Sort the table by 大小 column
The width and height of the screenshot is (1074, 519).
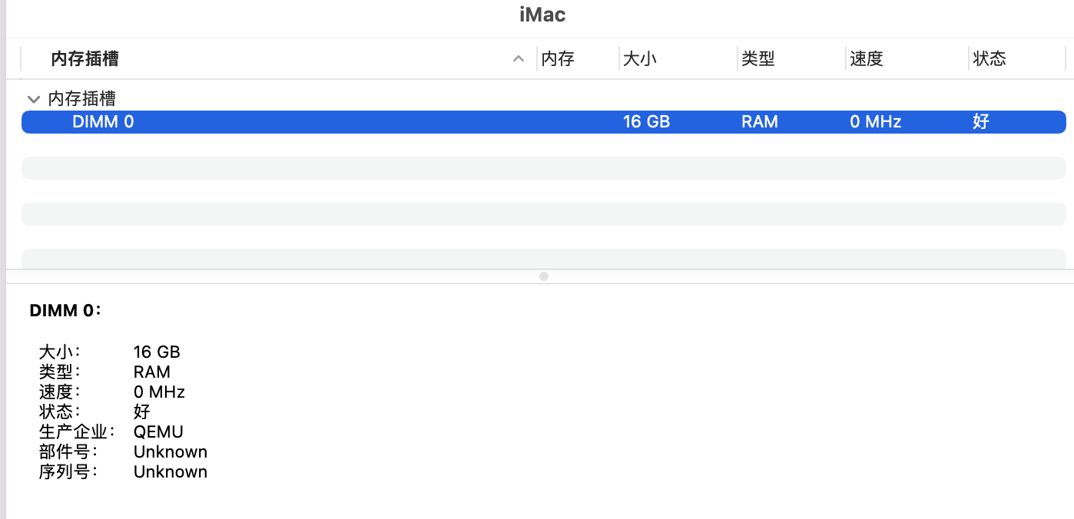[639, 59]
